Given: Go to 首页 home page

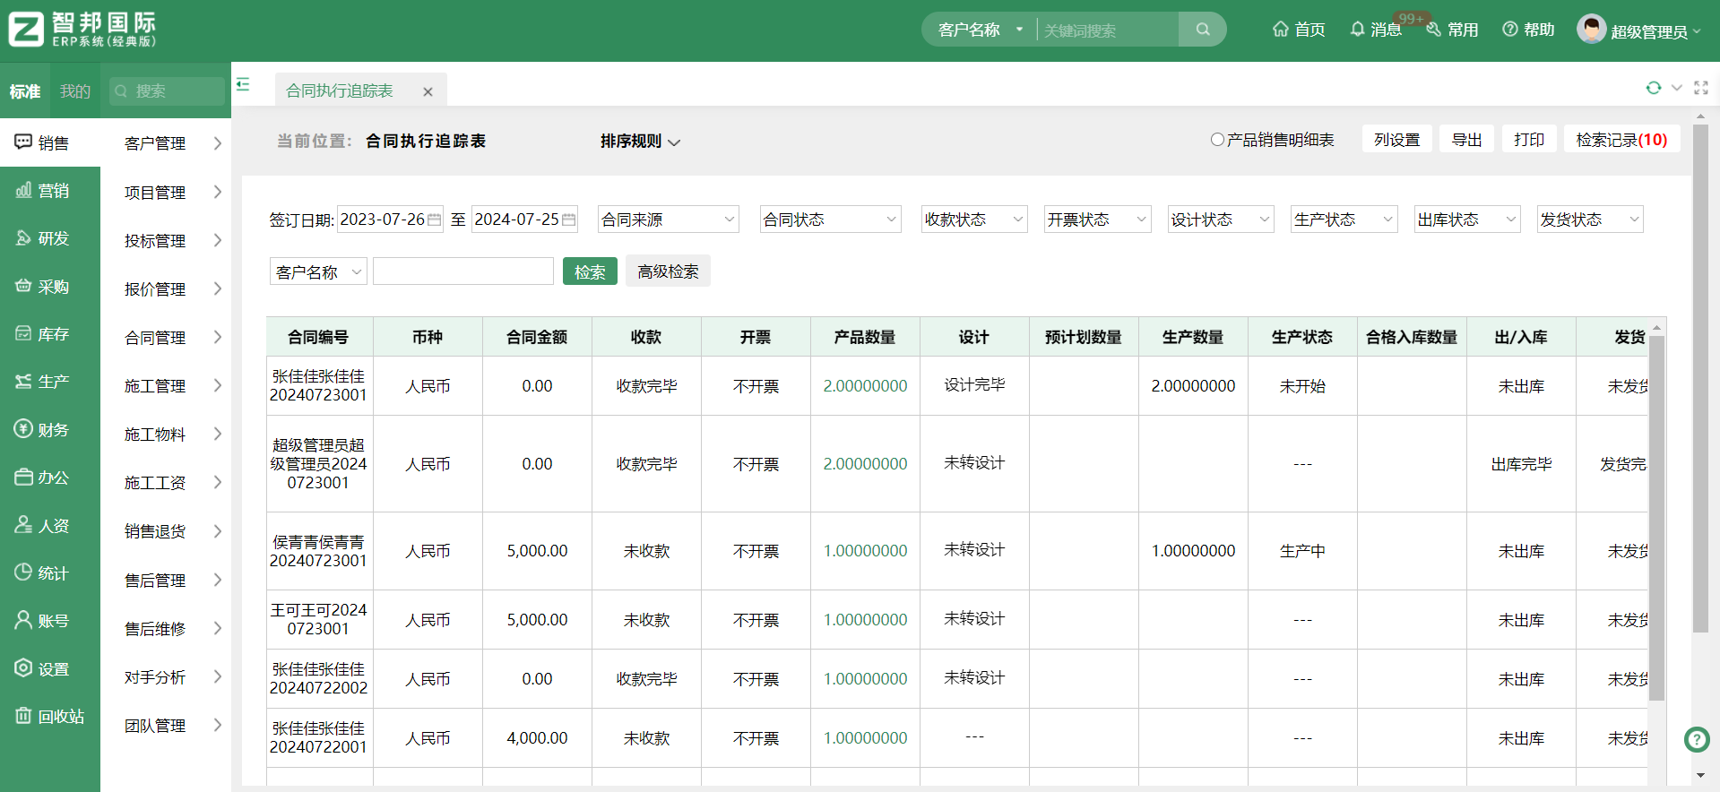Looking at the screenshot, I should pos(1299,30).
